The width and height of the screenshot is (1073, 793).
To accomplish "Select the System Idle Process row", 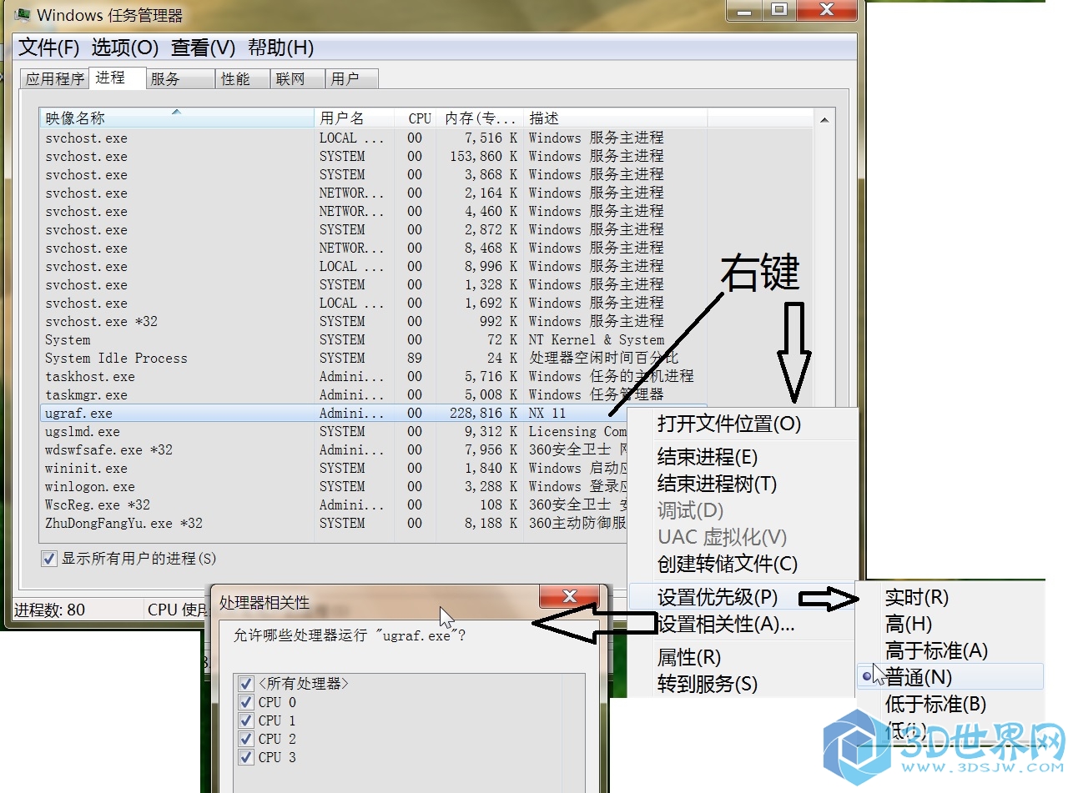I will tap(374, 359).
